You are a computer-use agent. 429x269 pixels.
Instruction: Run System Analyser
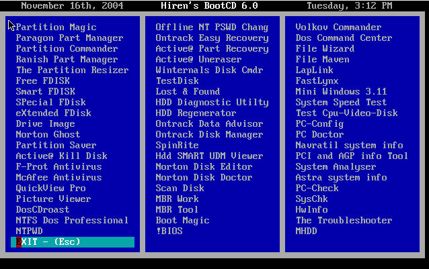336,166
